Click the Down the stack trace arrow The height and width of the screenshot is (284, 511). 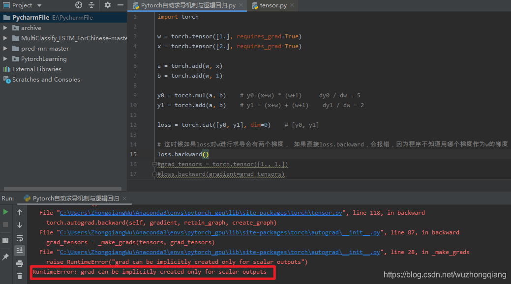(20, 225)
